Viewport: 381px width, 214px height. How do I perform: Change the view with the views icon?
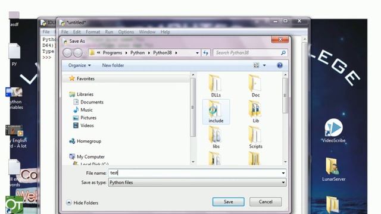click(x=256, y=65)
